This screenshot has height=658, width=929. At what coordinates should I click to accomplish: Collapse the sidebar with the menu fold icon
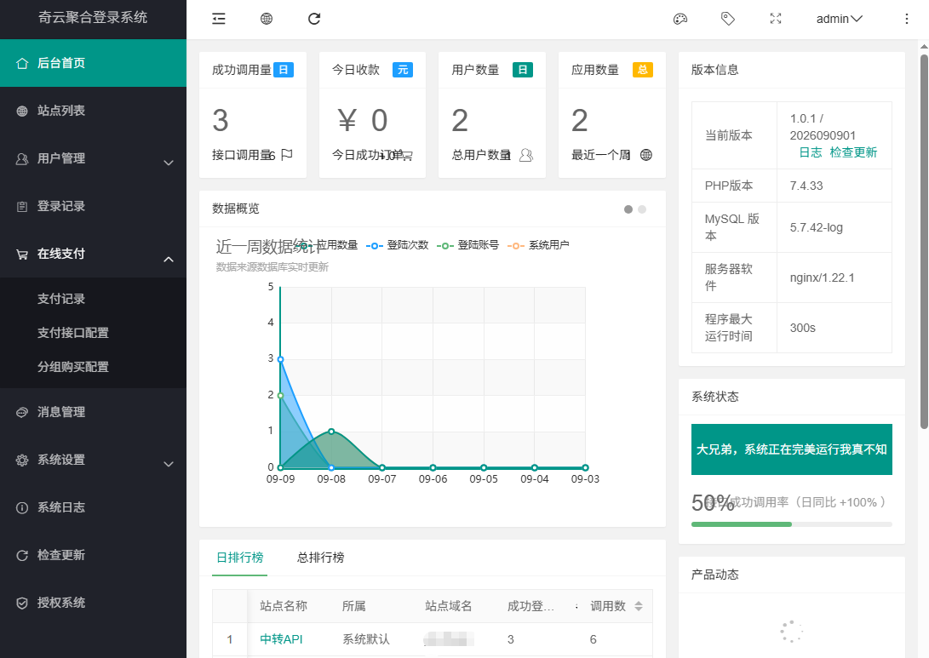coord(219,19)
